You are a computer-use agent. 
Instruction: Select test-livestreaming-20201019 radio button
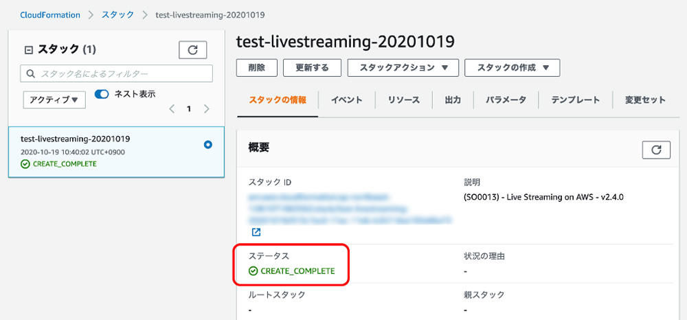point(208,144)
